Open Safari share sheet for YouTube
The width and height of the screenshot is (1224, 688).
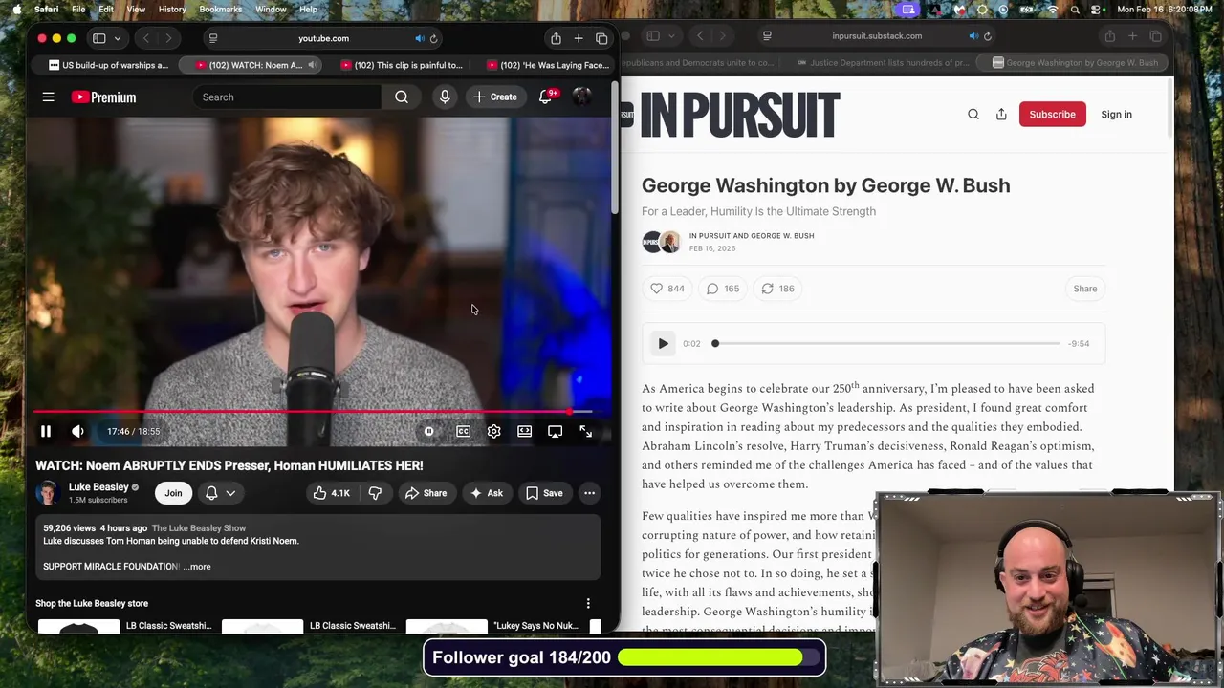coord(556,38)
